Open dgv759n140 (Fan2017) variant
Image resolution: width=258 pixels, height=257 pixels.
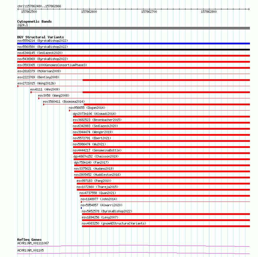[x=91, y=162]
